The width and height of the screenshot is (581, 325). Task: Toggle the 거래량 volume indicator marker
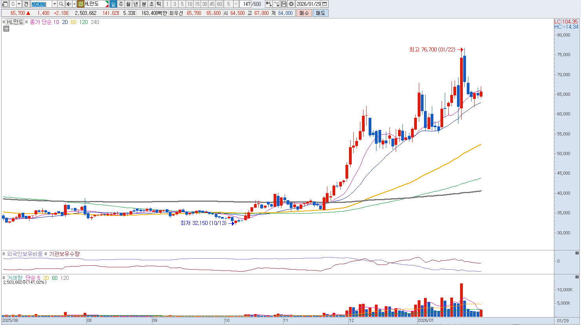click(4, 278)
